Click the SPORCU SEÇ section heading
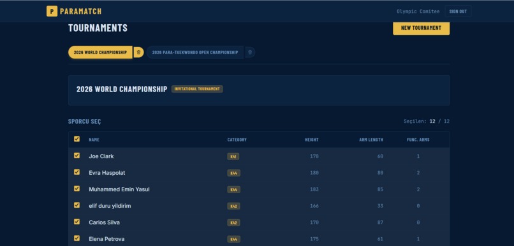Image resolution: width=514 pixels, height=246 pixels. [85, 121]
